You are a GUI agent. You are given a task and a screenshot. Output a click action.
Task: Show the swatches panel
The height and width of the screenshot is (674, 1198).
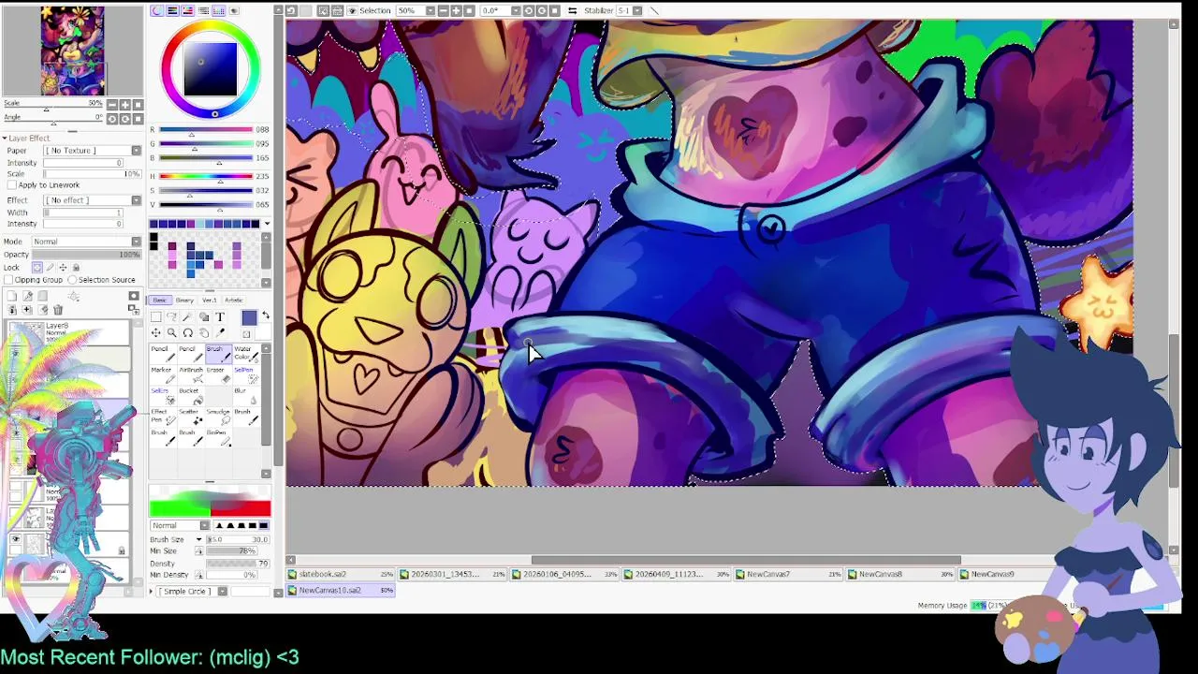219,10
